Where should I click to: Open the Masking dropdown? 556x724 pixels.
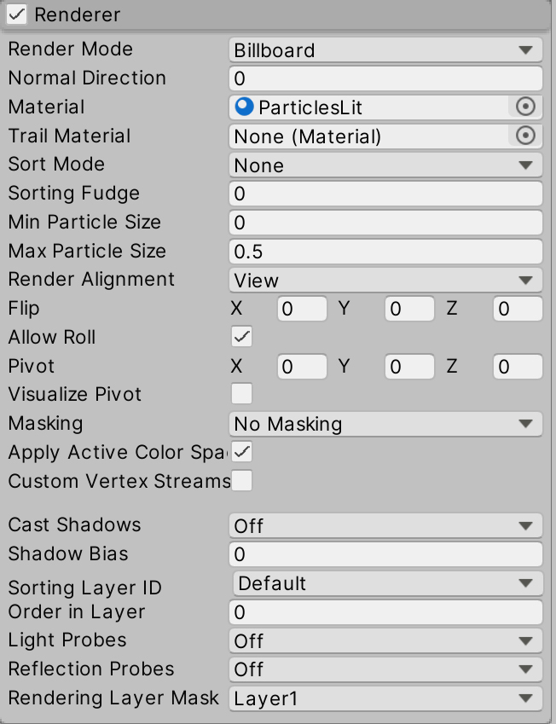(x=385, y=424)
